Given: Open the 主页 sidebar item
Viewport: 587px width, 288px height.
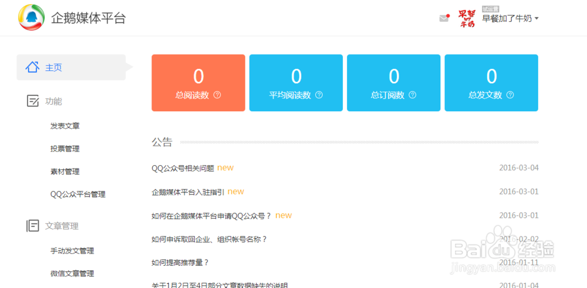Looking at the screenshot, I should click(x=71, y=67).
